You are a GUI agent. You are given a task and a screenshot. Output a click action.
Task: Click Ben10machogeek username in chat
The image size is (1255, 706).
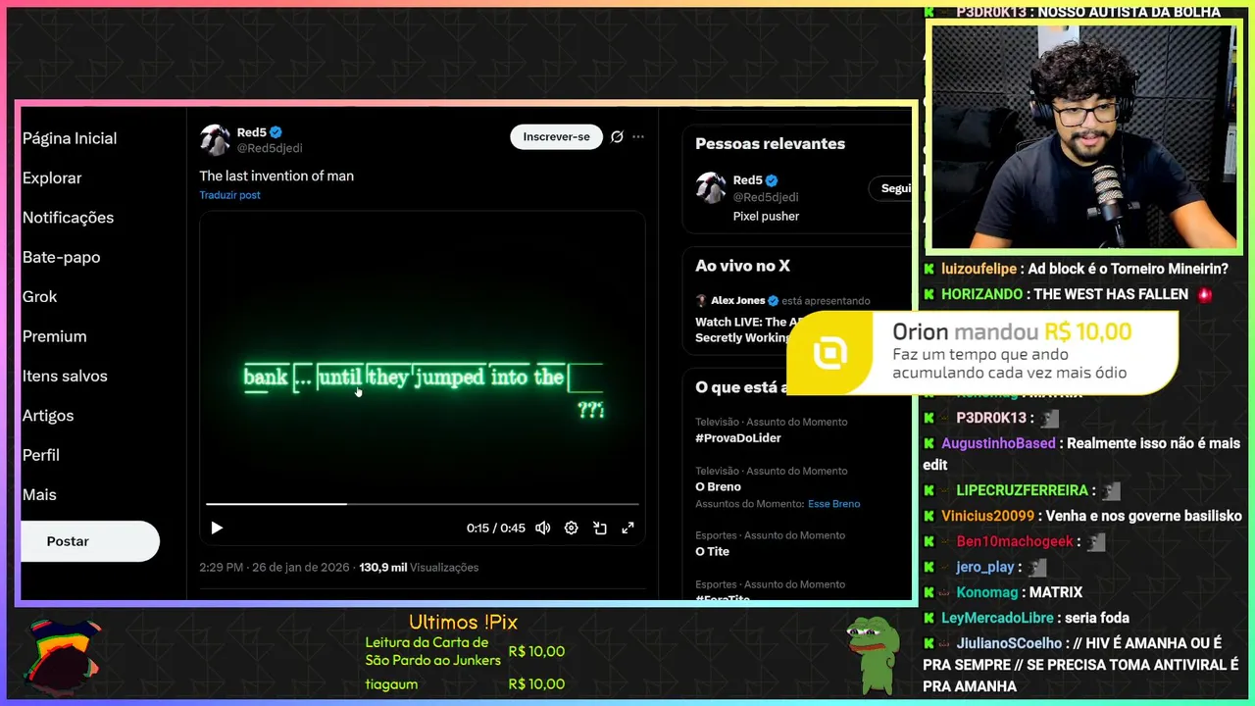coord(1015,541)
